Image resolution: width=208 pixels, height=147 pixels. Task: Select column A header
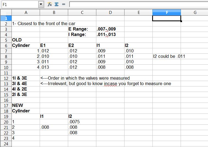[26, 13]
